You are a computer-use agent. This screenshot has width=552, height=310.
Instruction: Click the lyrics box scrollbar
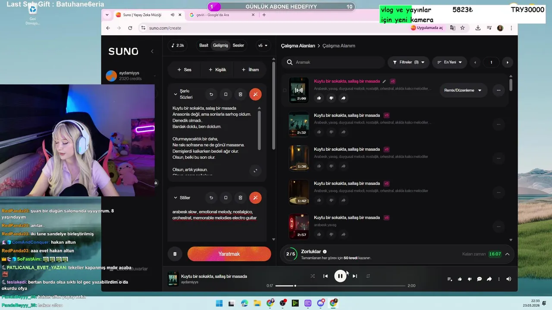(259, 131)
